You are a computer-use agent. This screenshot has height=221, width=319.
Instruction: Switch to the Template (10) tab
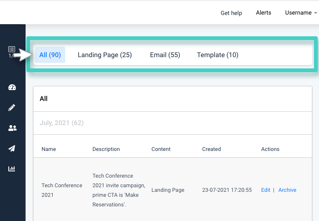click(218, 55)
